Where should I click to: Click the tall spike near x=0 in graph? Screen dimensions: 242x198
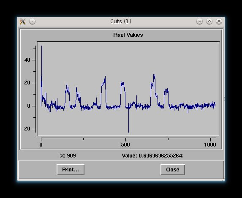[41, 62]
